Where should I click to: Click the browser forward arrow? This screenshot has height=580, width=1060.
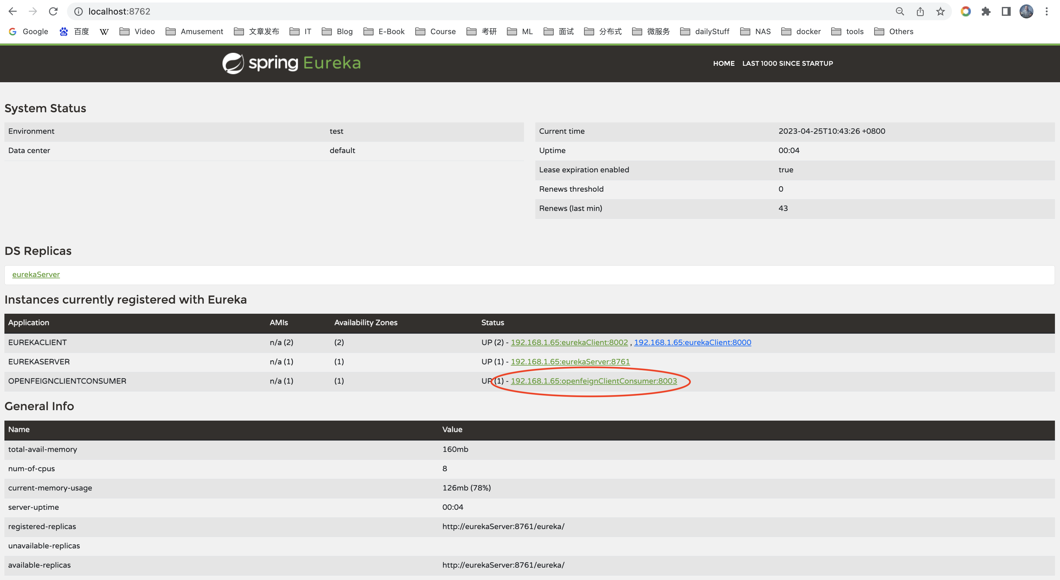point(33,11)
